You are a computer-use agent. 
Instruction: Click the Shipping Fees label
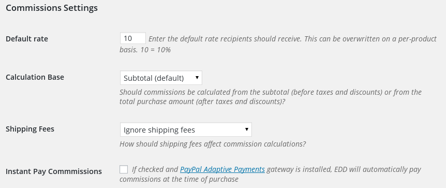click(x=30, y=129)
